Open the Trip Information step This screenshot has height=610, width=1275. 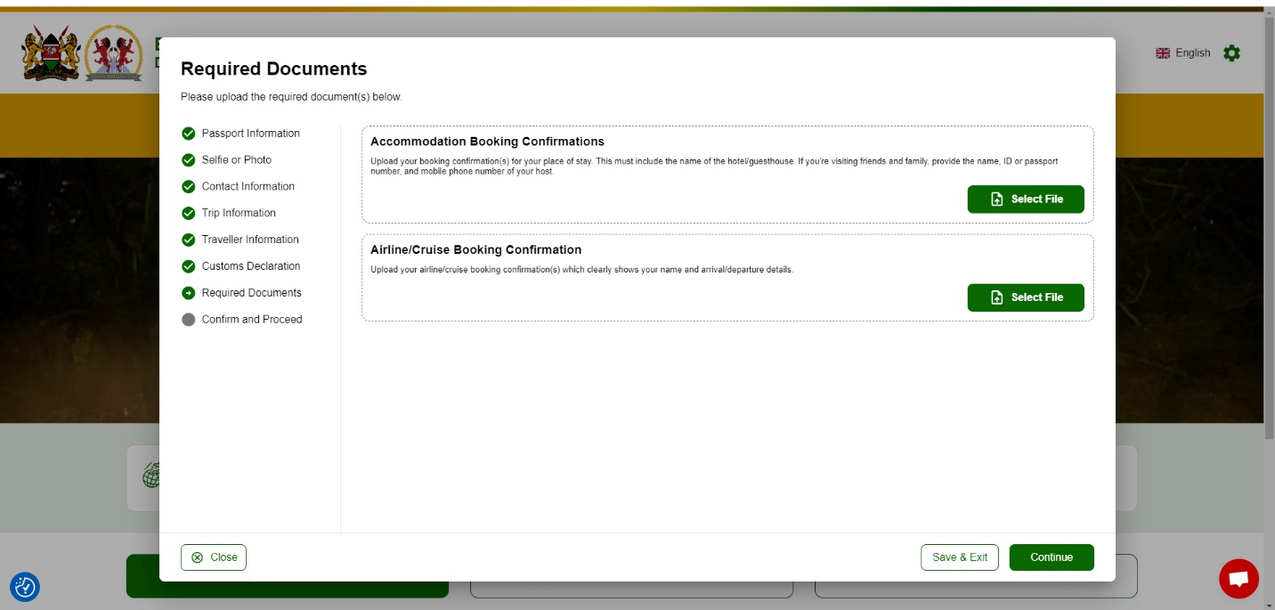click(239, 214)
